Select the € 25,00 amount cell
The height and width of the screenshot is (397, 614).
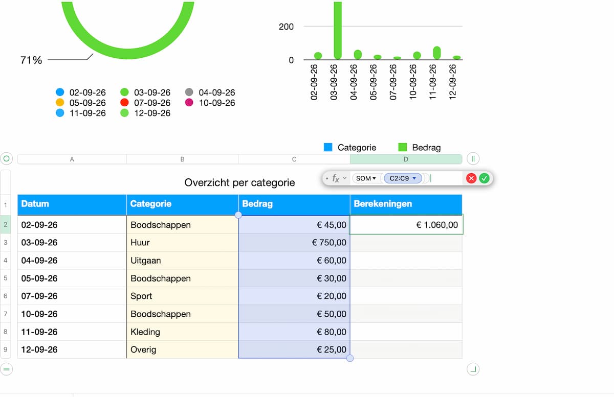click(294, 349)
